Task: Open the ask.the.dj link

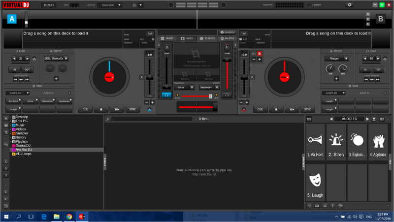Action: click(x=204, y=174)
